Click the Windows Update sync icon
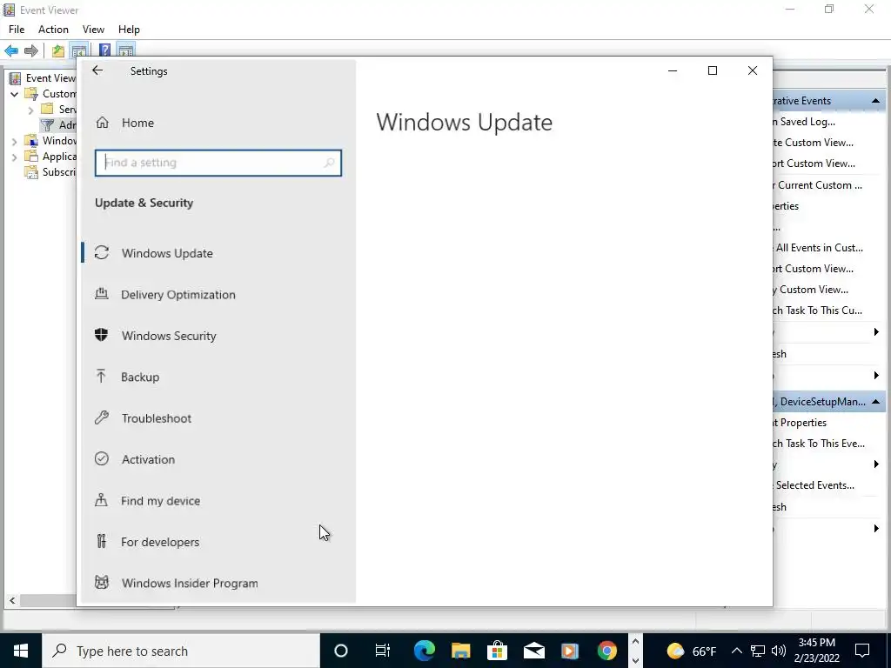 [102, 253]
